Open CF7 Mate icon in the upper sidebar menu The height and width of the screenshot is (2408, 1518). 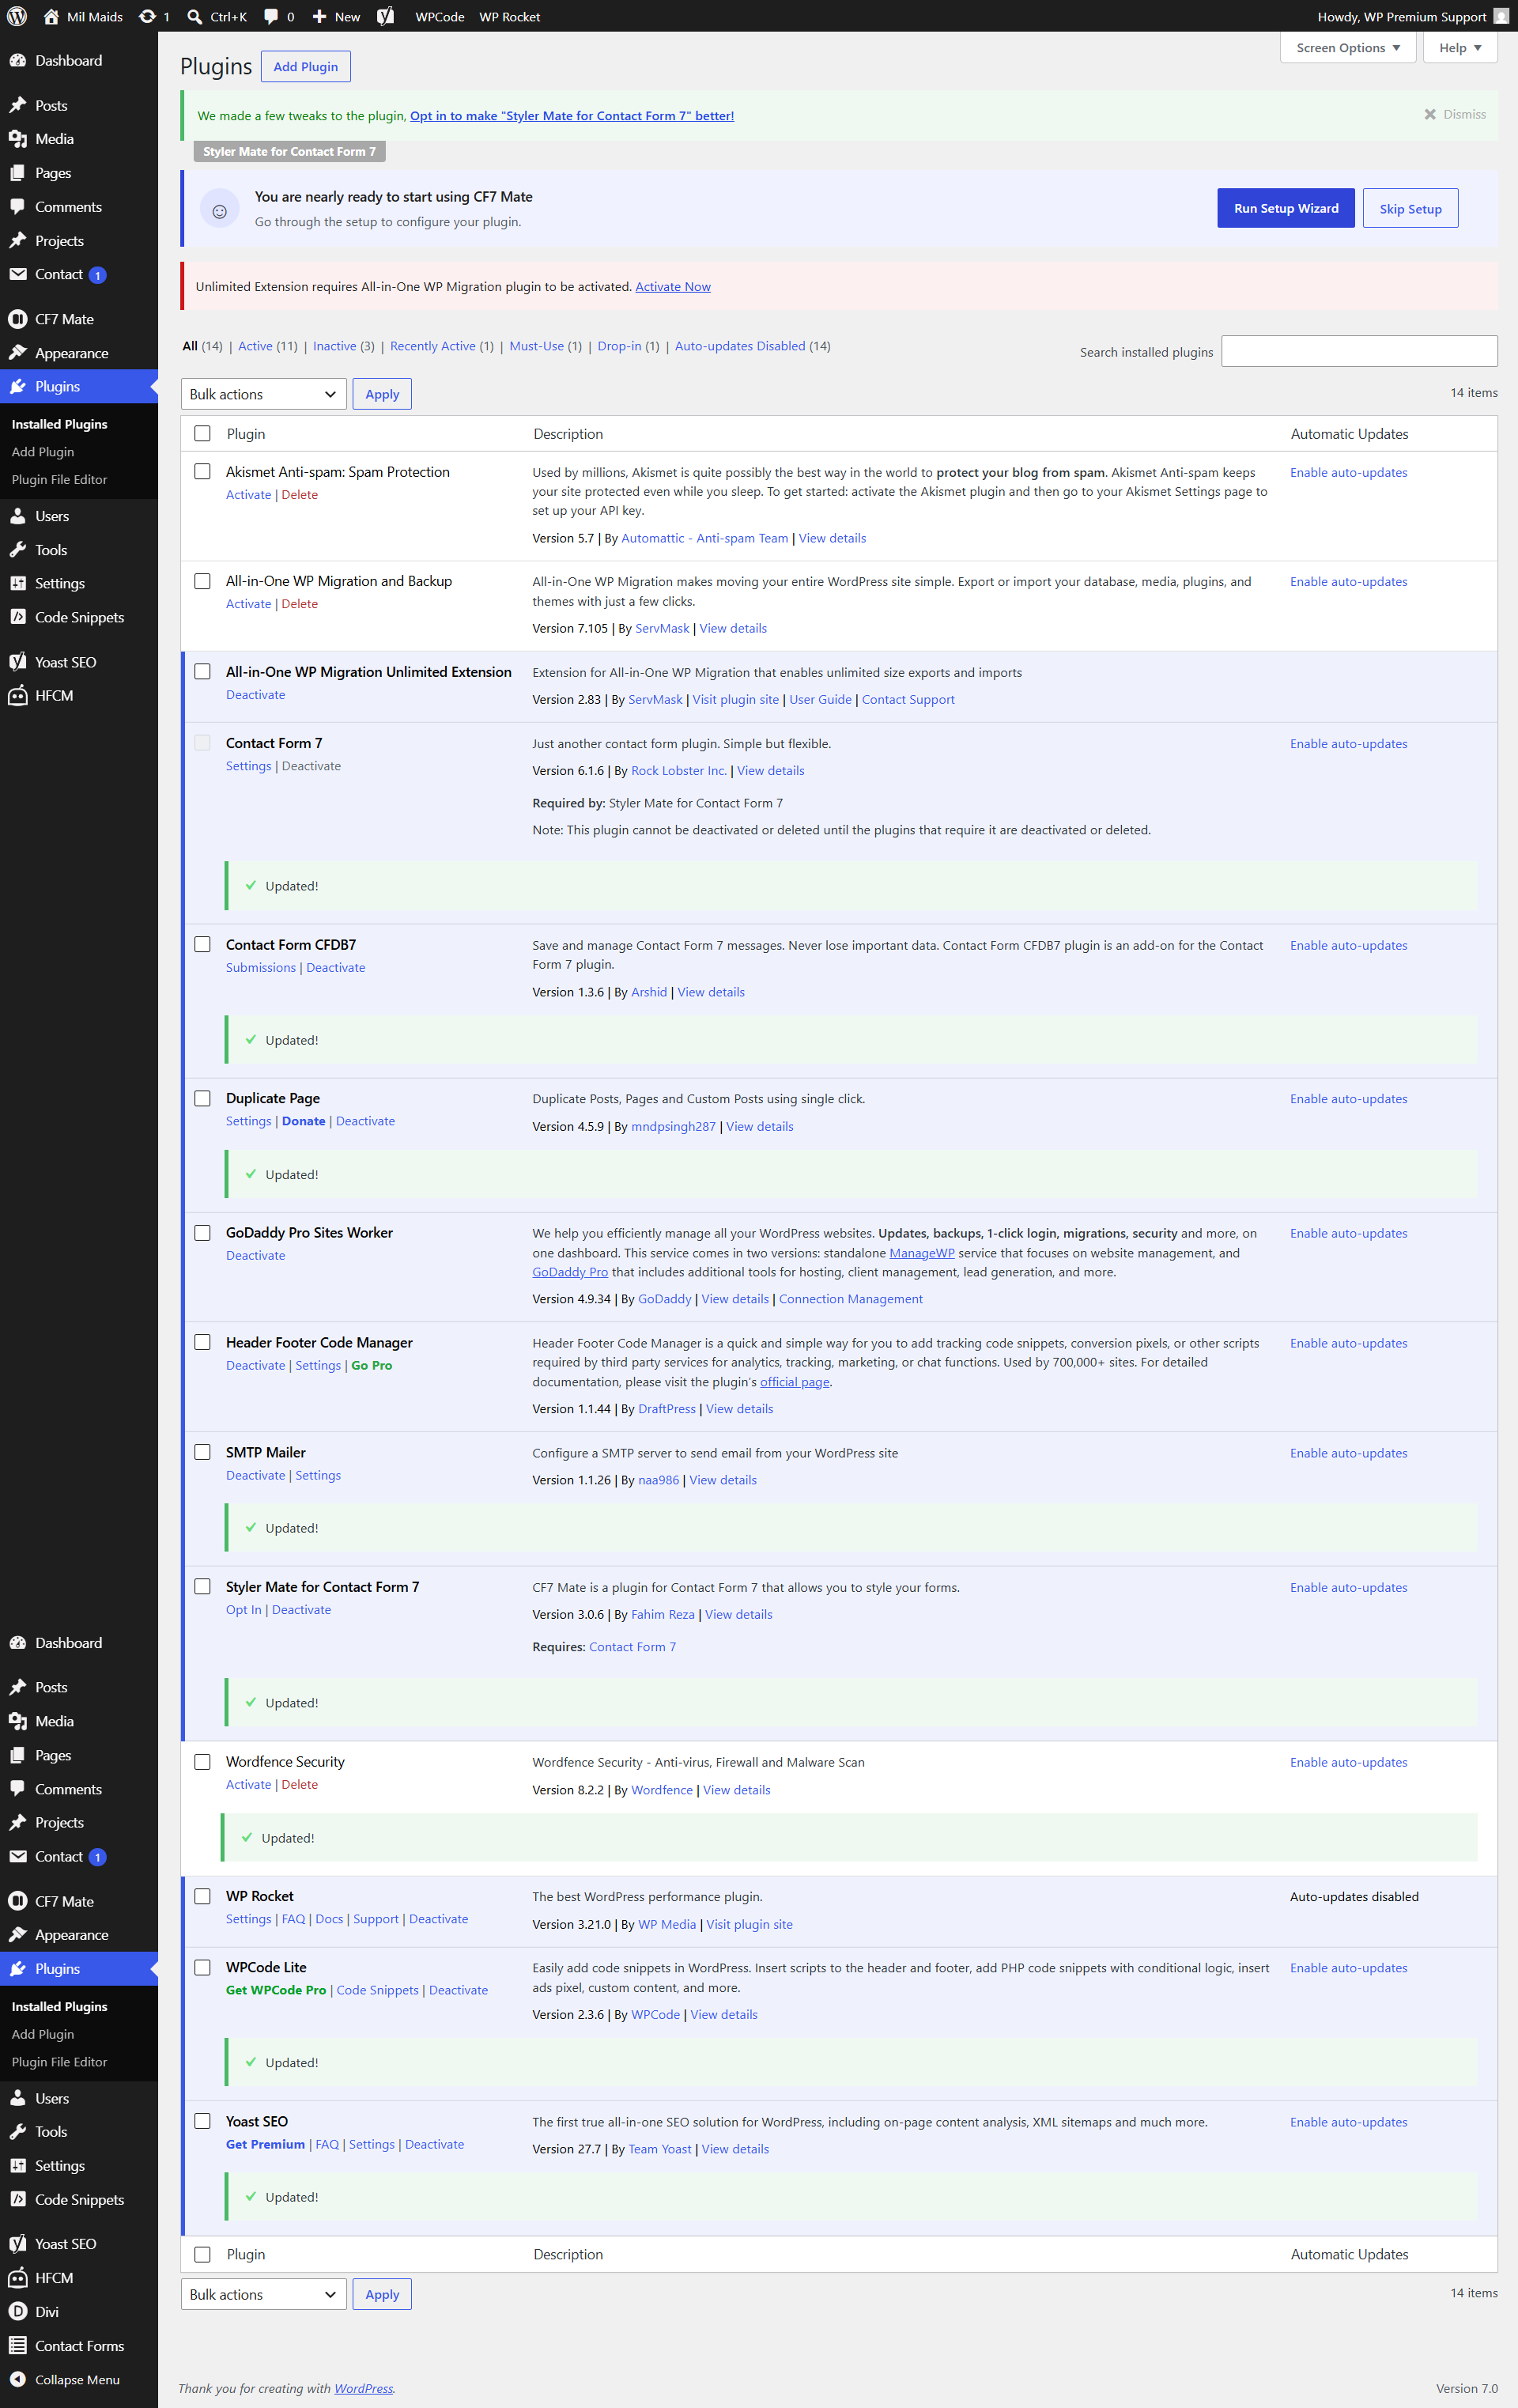pos(18,319)
